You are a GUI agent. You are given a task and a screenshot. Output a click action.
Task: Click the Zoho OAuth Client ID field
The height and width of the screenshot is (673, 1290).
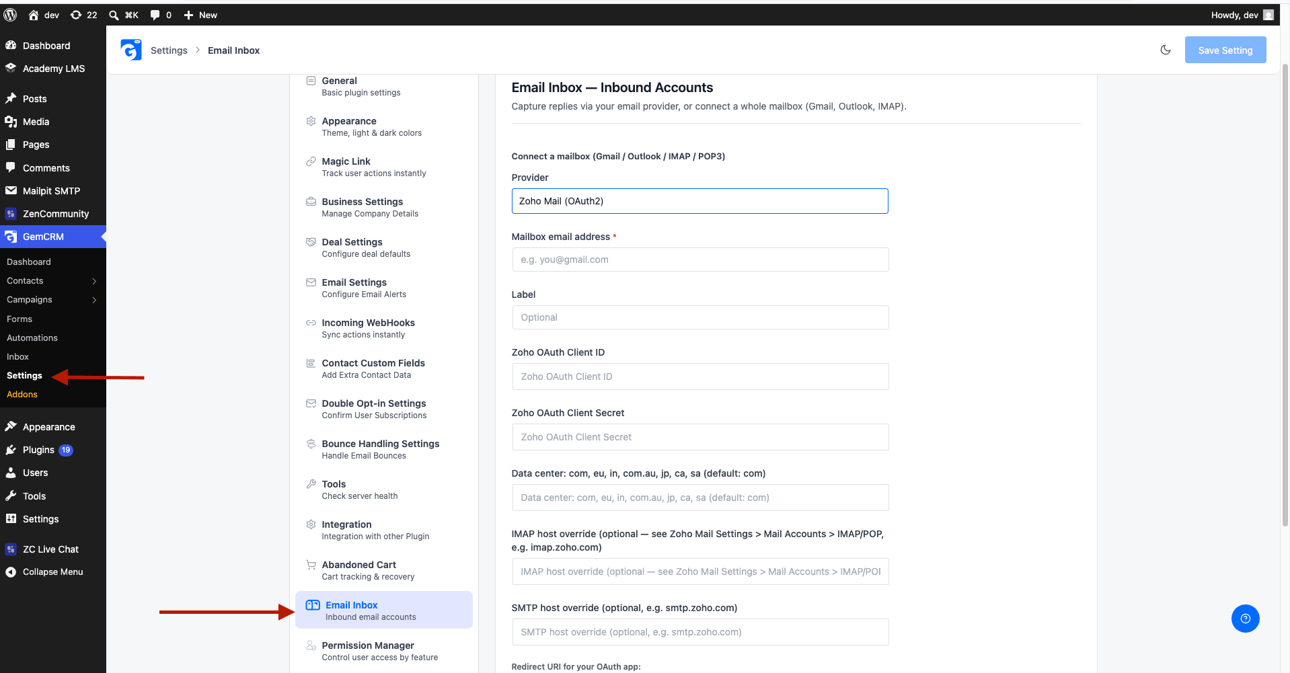pyautogui.click(x=699, y=377)
